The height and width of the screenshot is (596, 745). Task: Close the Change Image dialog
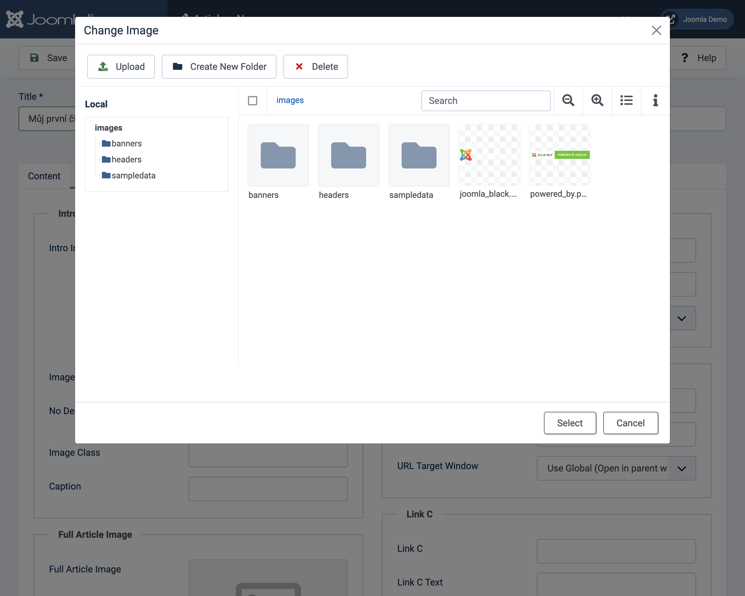[x=656, y=30]
